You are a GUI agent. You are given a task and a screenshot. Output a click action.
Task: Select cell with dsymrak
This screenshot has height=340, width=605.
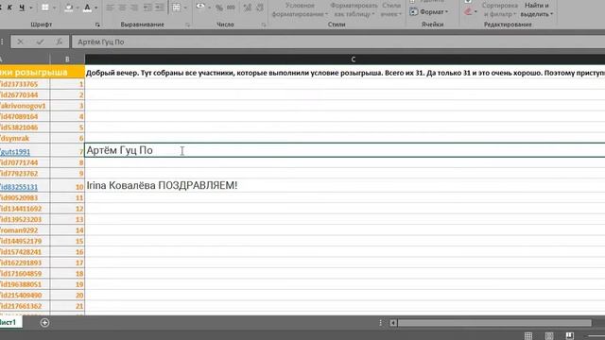[26, 138]
